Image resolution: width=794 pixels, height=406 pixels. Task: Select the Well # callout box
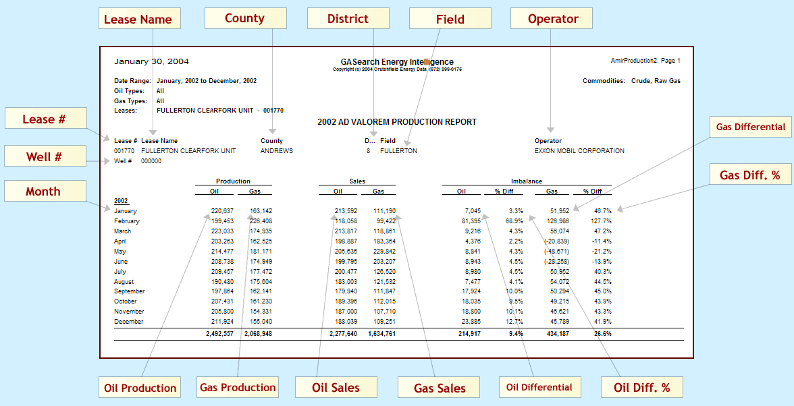(45, 157)
